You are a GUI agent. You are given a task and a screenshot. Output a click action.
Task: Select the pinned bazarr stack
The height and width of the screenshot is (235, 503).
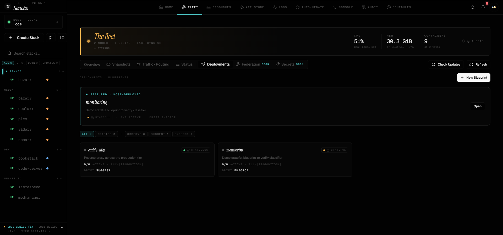pyautogui.click(x=34, y=80)
